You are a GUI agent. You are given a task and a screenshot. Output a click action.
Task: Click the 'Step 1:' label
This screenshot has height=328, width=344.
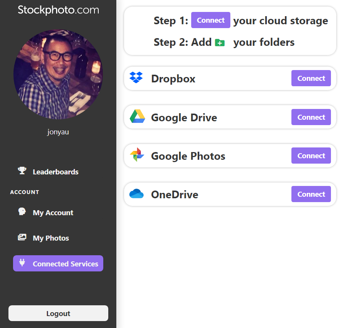pyautogui.click(x=171, y=21)
